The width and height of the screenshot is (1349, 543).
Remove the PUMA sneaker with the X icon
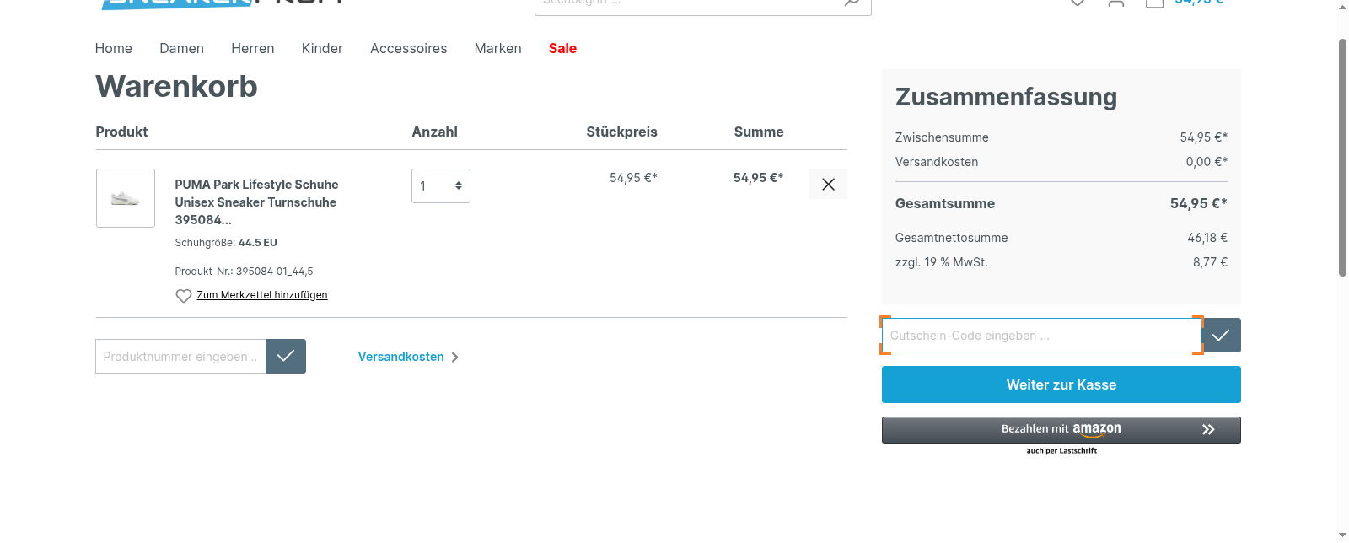pos(828,184)
